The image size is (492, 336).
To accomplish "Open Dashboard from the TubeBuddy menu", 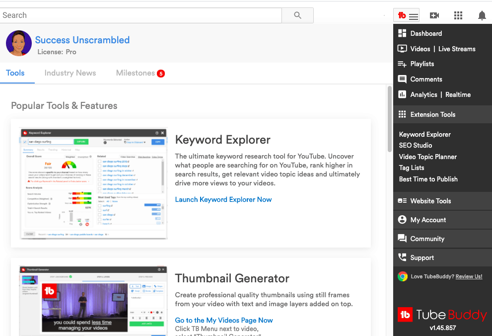I will [426, 33].
